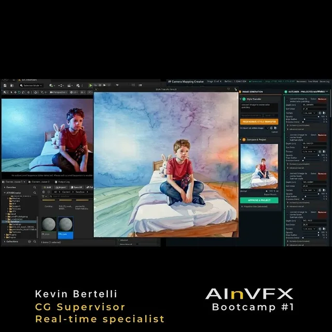Toggle checkbox of Sort Order 28 mapping
332x332 pixels.
[287, 215]
